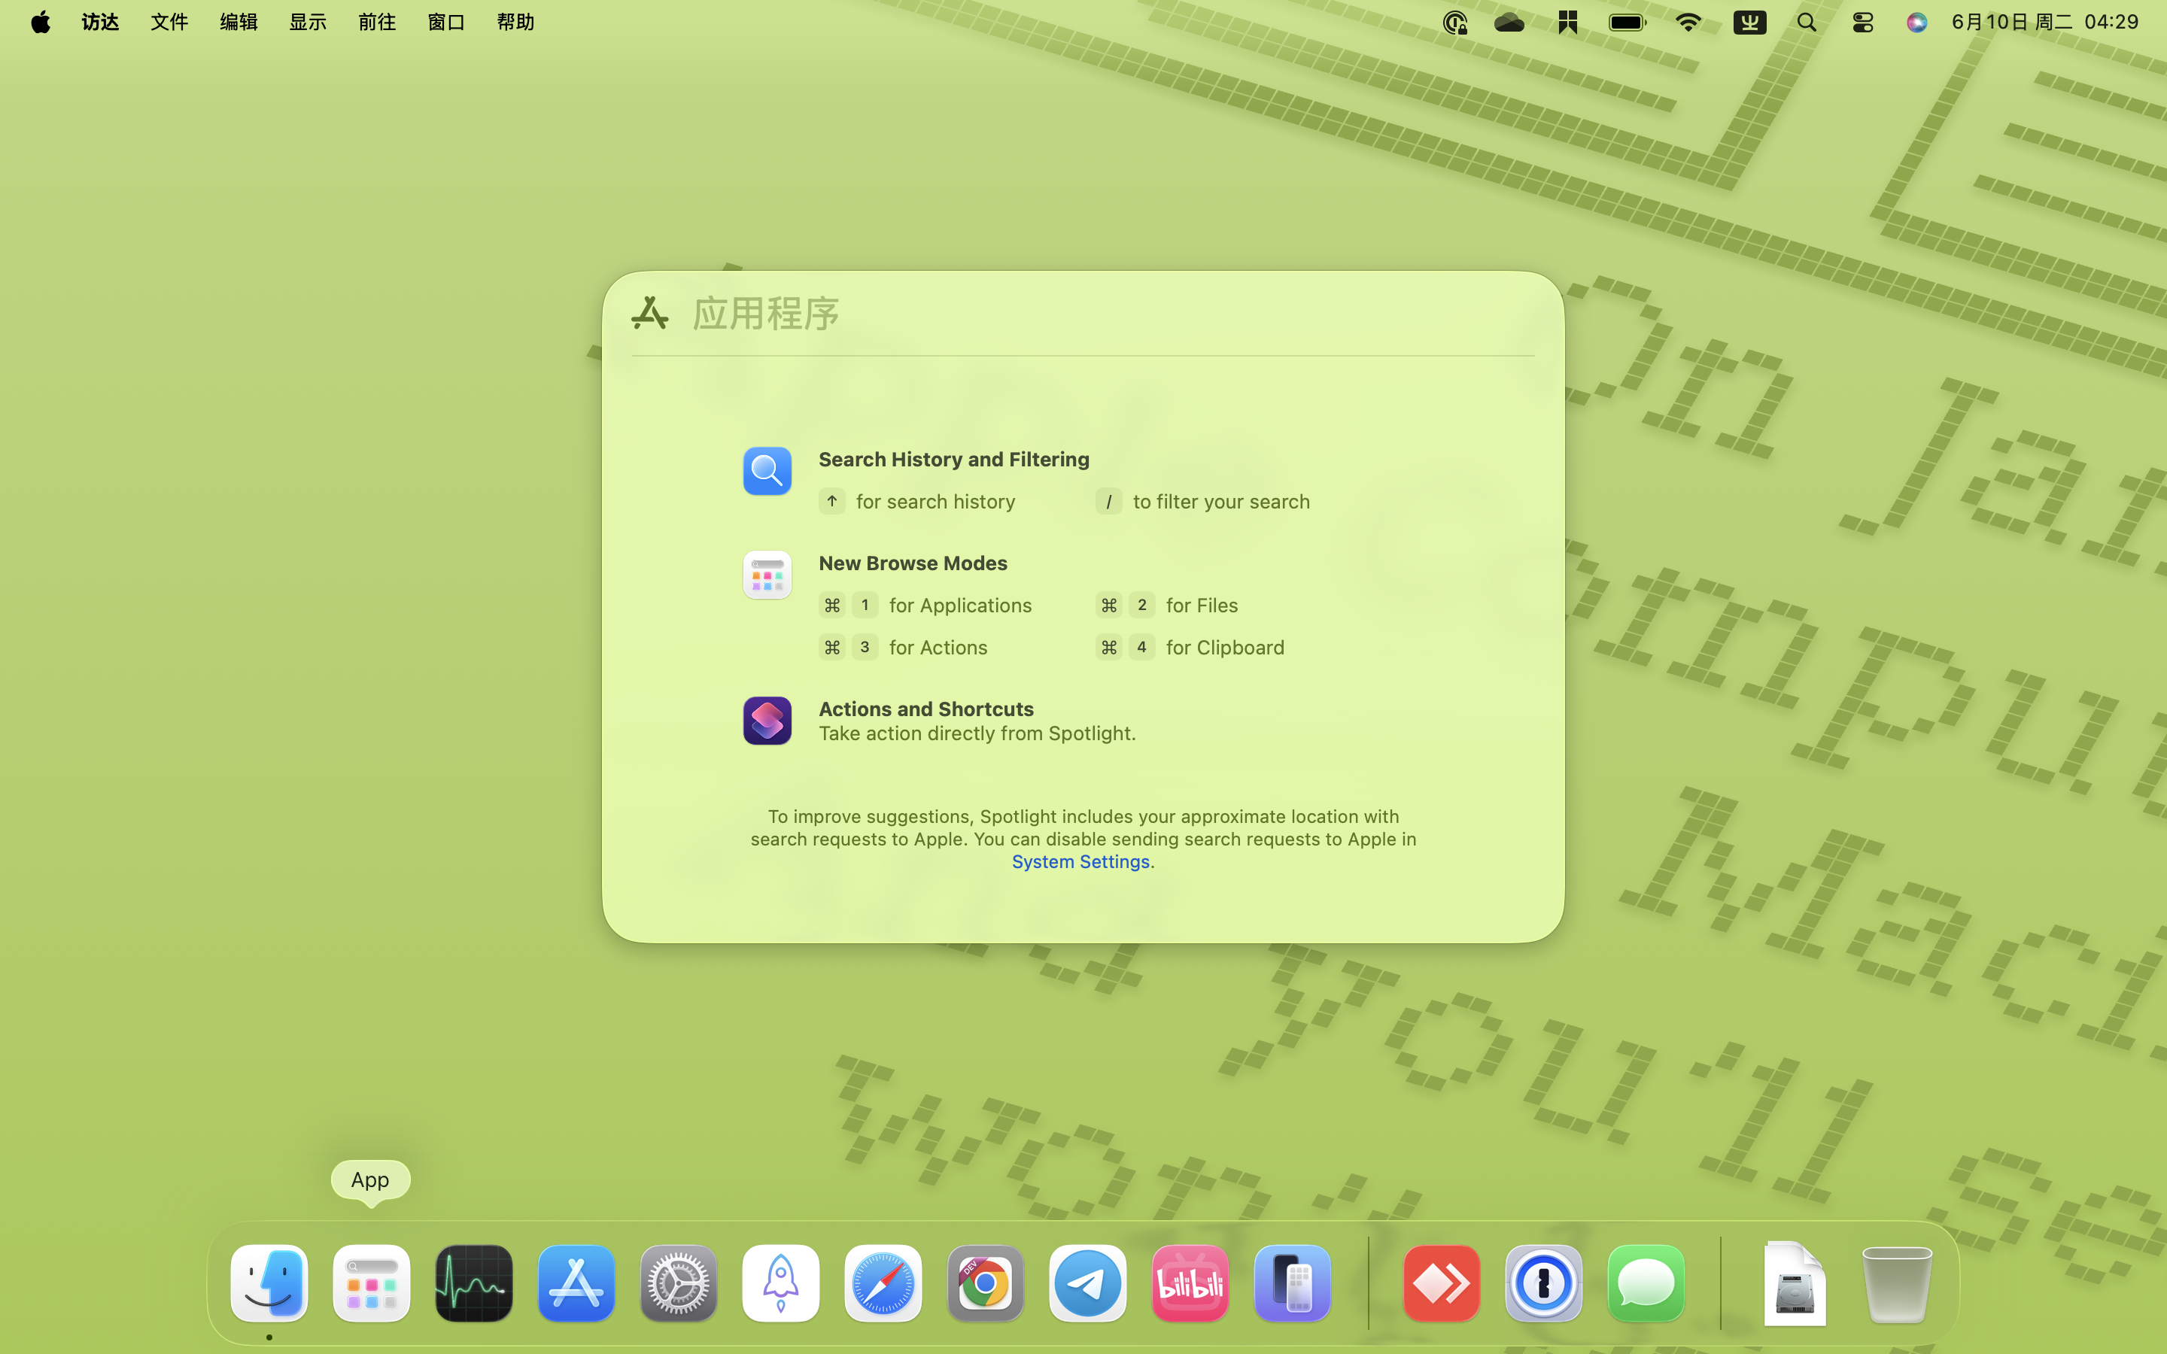
Task: Open the App Store dock icon
Action: click(x=576, y=1283)
